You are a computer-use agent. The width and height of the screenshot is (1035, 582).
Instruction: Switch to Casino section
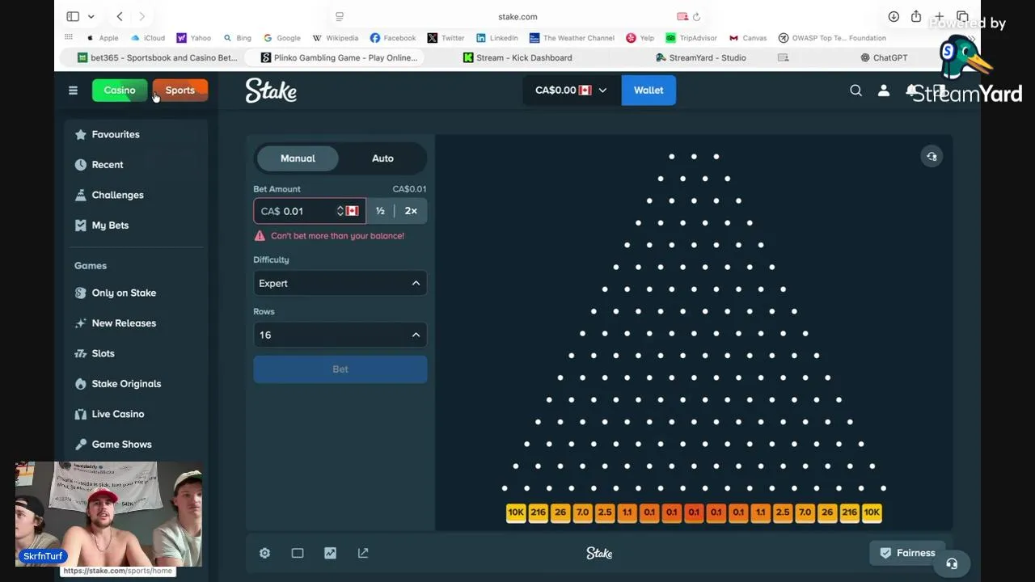(120, 91)
